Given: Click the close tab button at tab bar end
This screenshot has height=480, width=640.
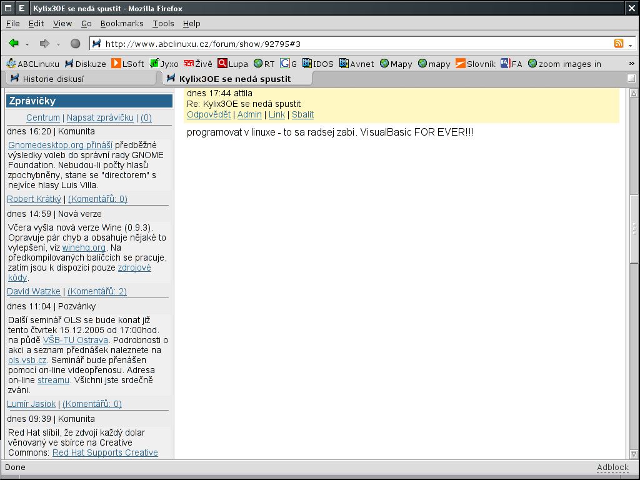Looking at the screenshot, I should (x=631, y=78).
